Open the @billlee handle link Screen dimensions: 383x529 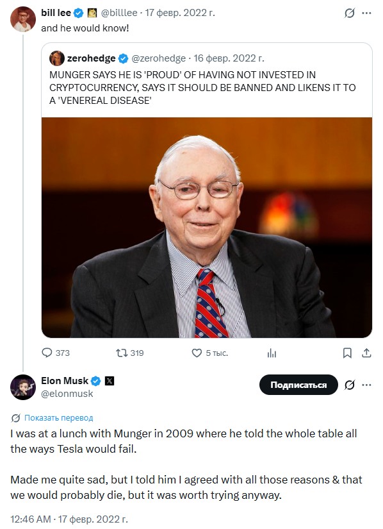tap(119, 13)
